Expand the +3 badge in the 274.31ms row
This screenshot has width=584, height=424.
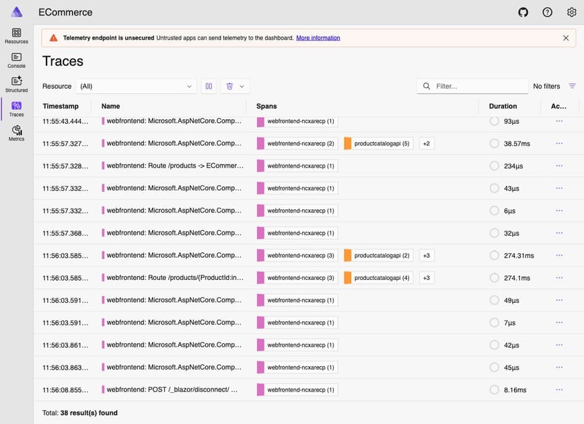click(x=427, y=255)
